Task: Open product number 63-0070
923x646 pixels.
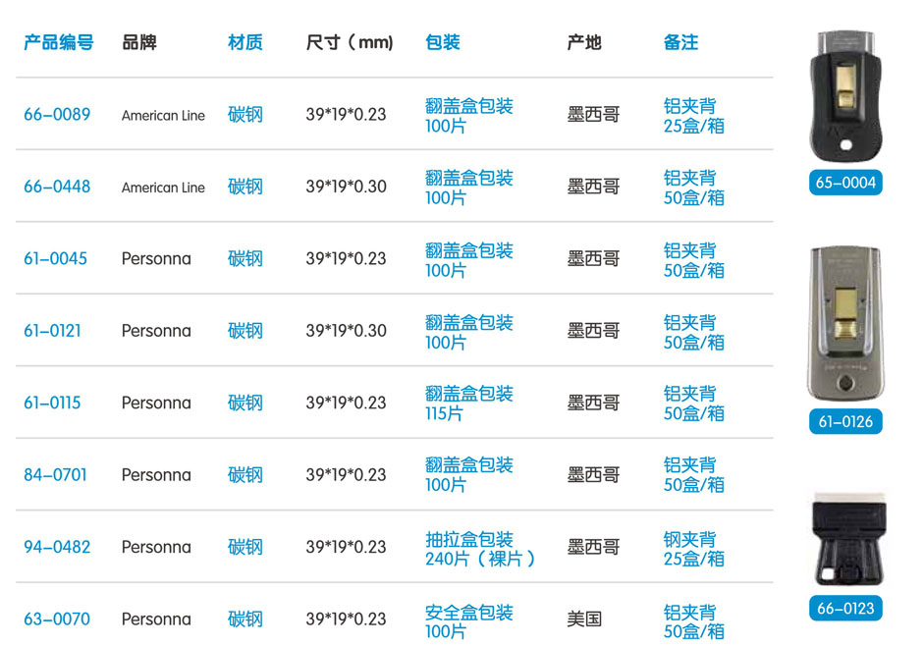Action: coord(57,619)
